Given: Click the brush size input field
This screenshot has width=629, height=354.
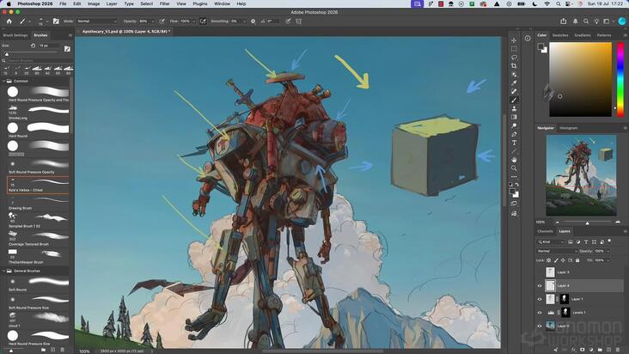Looking at the screenshot, I should point(49,46).
